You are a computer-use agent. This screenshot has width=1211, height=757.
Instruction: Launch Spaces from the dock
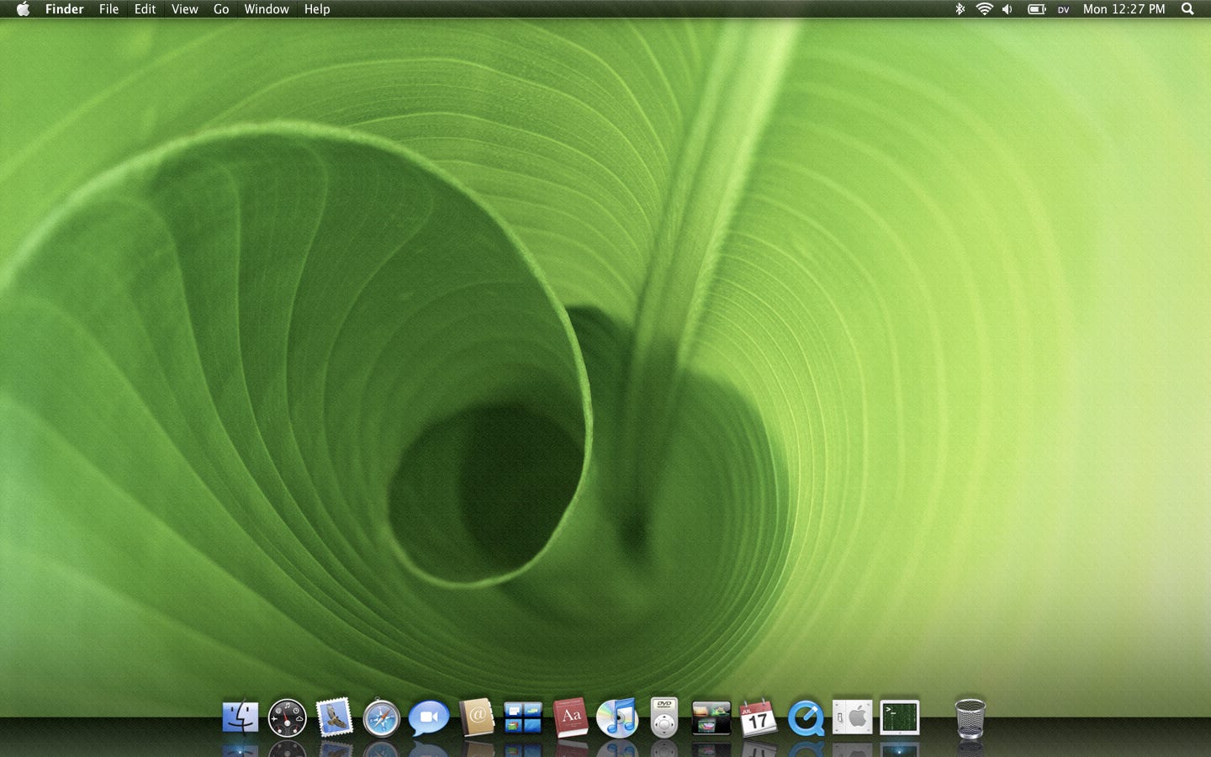pos(523,718)
